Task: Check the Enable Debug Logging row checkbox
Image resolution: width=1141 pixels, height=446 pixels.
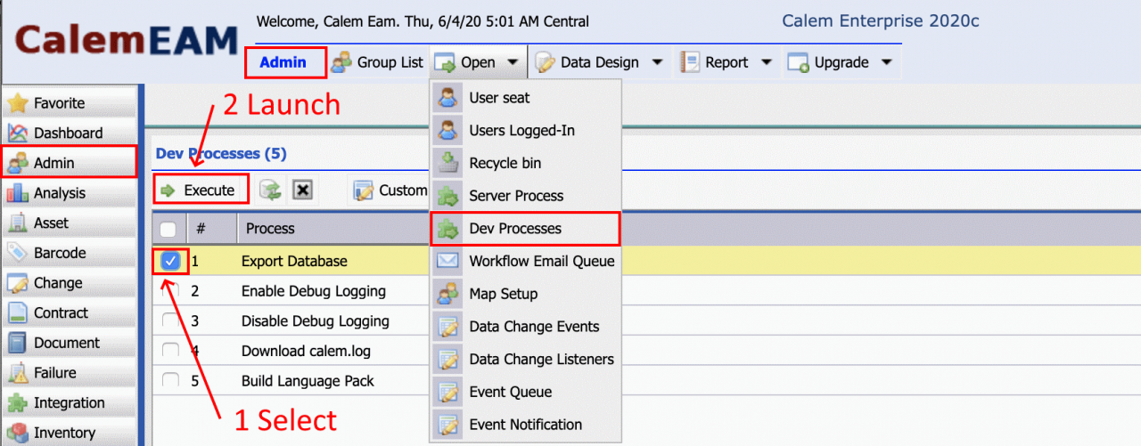Action: point(170,291)
